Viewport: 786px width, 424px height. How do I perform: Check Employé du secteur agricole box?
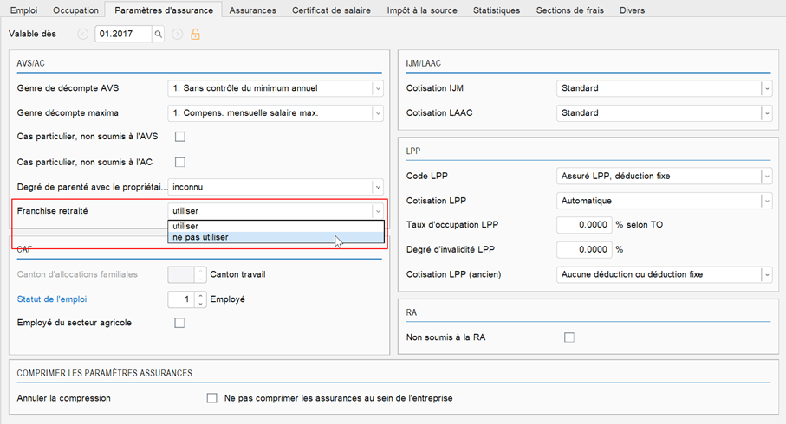pyautogui.click(x=179, y=323)
